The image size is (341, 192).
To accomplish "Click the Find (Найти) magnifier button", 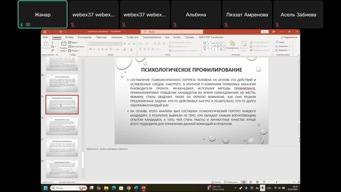I will point(280,42).
